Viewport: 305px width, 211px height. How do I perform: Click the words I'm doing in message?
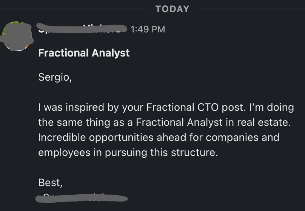(x=271, y=107)
